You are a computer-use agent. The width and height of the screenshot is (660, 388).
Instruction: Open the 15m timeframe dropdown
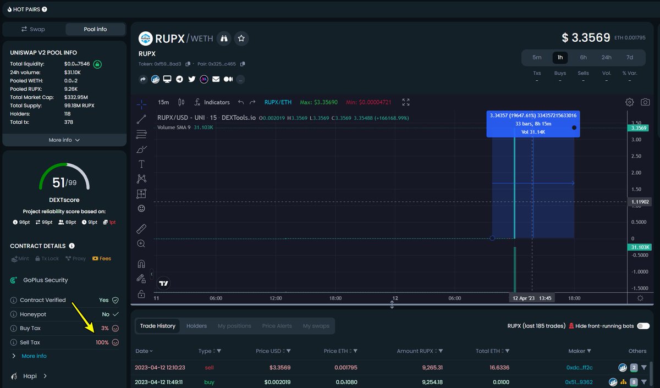click(163, 102)
